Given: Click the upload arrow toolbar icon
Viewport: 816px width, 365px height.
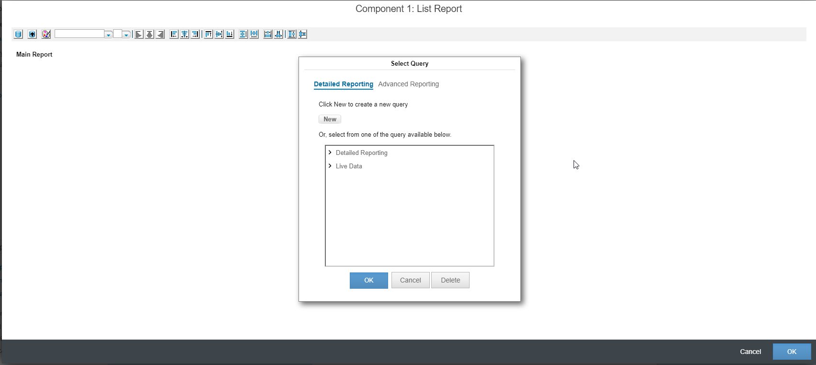Looking at the screenshot, I should [32, 34].
